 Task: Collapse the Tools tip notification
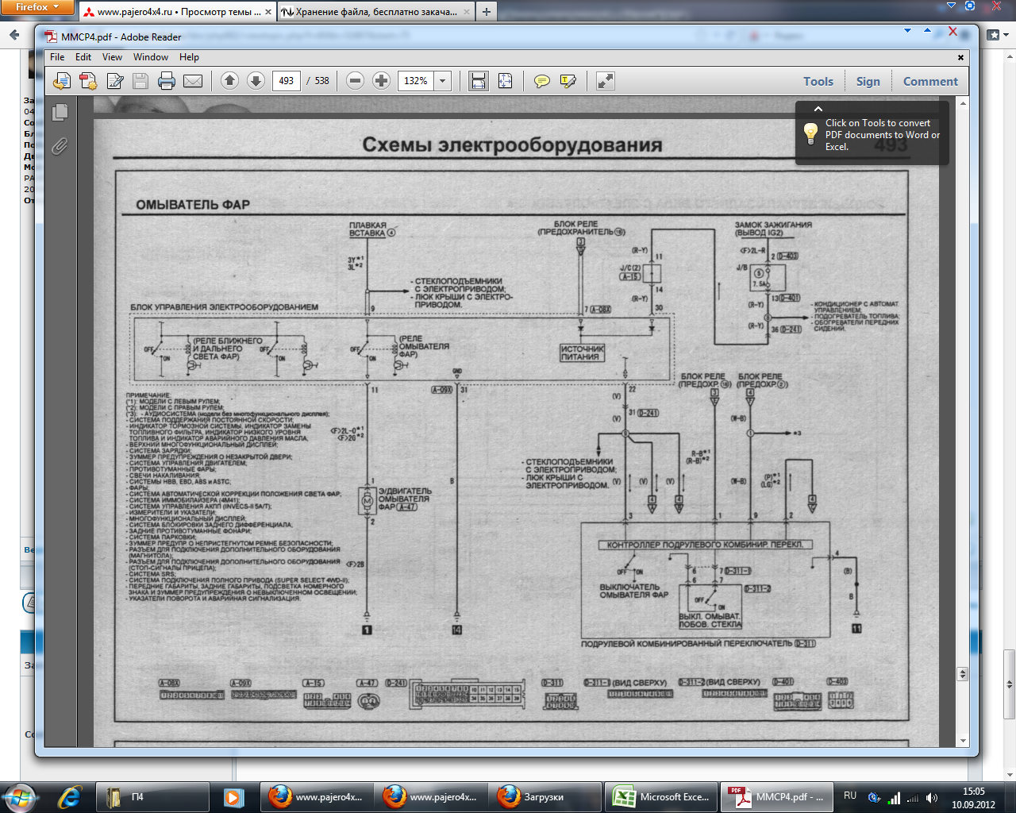click(818, 109)
